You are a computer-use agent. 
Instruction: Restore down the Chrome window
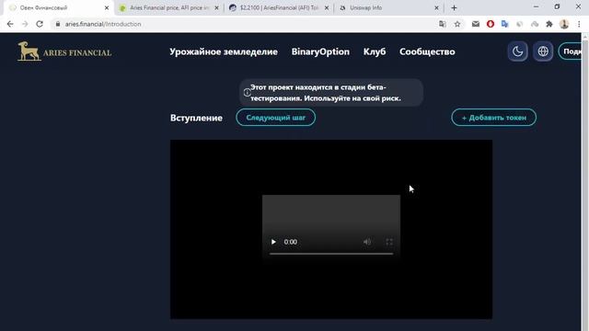557,6
